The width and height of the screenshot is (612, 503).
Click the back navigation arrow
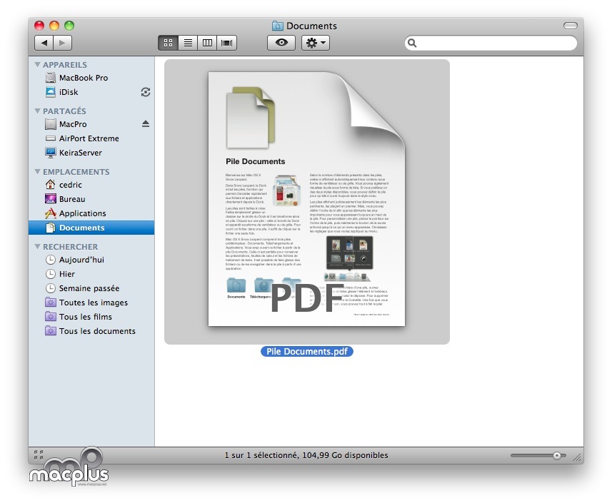[x=44, y=44]
